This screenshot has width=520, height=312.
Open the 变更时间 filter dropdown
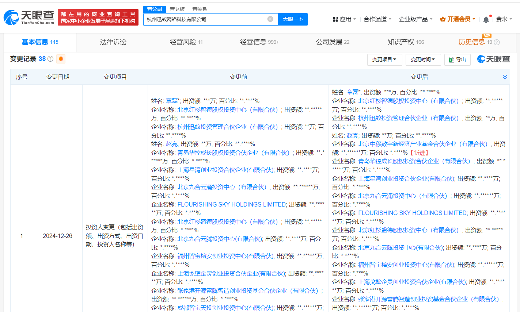pos(423,59)
